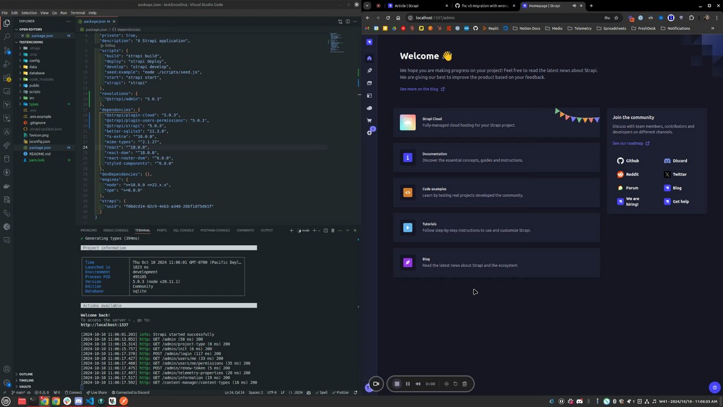723x407 pixels.
Task: Switch to the Debug Console tab
Action: tap(116, 230)
